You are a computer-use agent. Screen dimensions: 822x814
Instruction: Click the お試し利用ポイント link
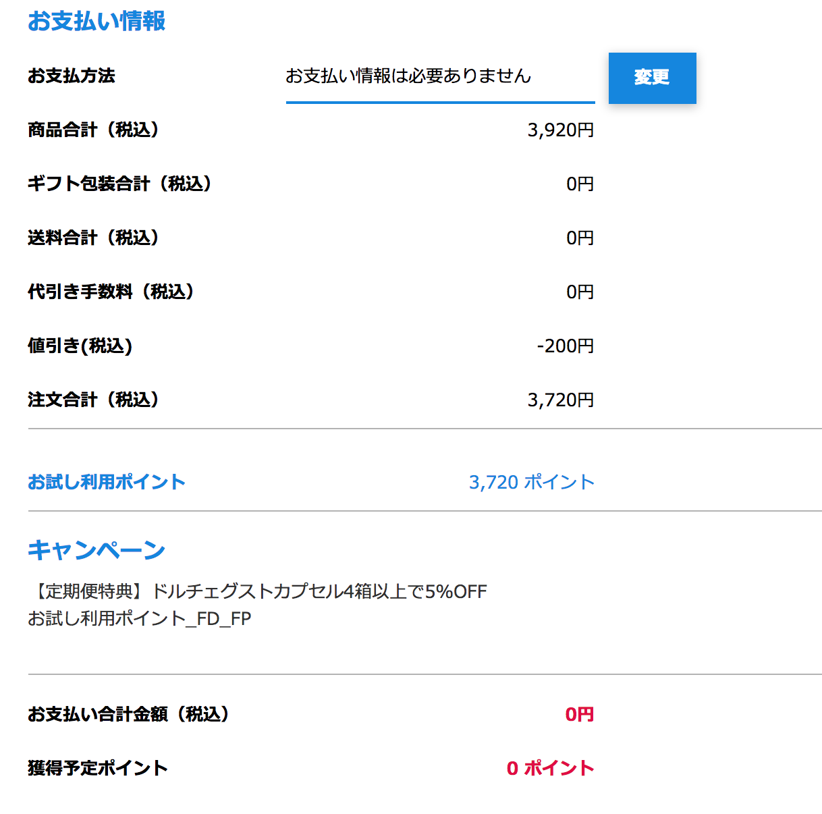[107, 482]
